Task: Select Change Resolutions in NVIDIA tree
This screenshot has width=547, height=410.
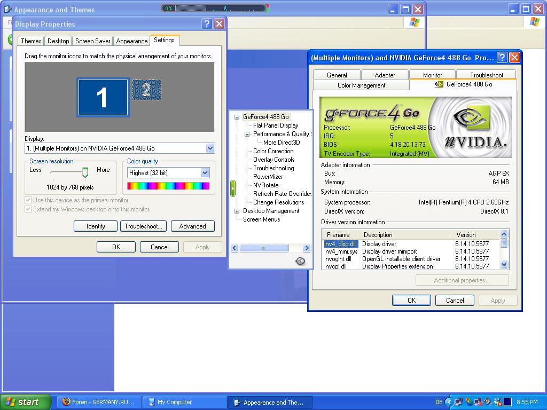Action: 279,202
